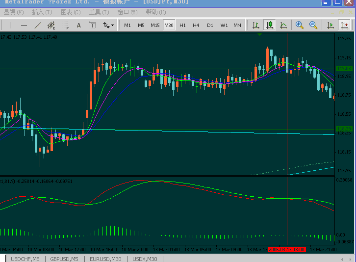356x262 pixels.
Task: Switch chart to W1 timeframe
Action: point(224,25)
